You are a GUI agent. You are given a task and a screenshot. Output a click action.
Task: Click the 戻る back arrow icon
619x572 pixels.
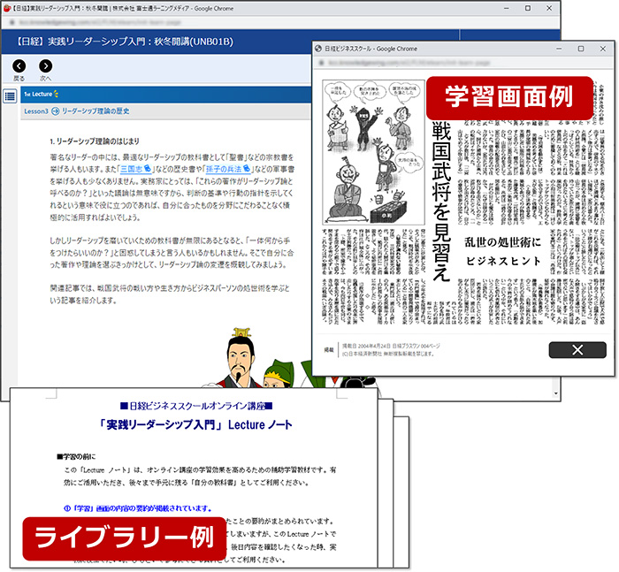click(19, 66)
